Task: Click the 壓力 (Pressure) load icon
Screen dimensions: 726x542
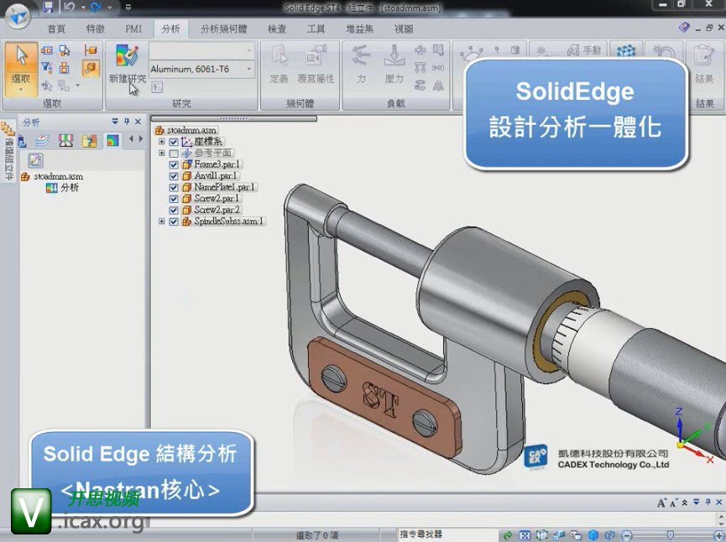Action: (394, 65)
